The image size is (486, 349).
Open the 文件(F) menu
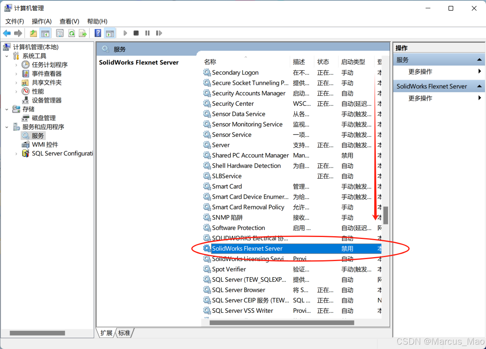[x=15, y=21]
